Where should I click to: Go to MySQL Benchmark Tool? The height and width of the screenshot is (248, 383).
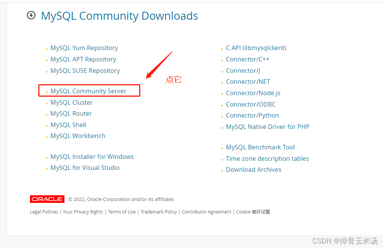tap(260, 148)
